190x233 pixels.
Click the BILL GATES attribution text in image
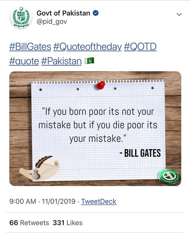point(140,153)
